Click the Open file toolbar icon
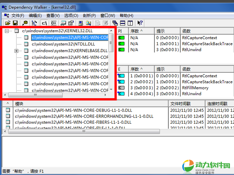Screen dimensions: 234x175 pyautogui.click(x=7, y=23)
